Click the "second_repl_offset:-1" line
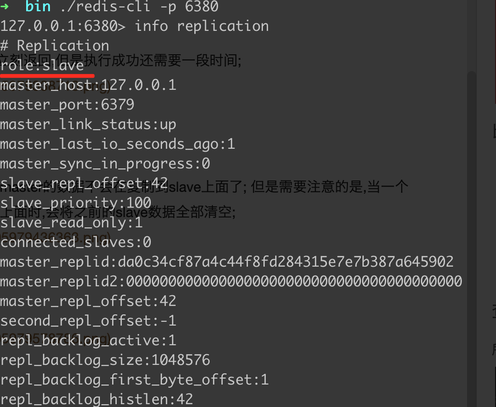Screen dimensions: 496x407 [x=88, y=321]
